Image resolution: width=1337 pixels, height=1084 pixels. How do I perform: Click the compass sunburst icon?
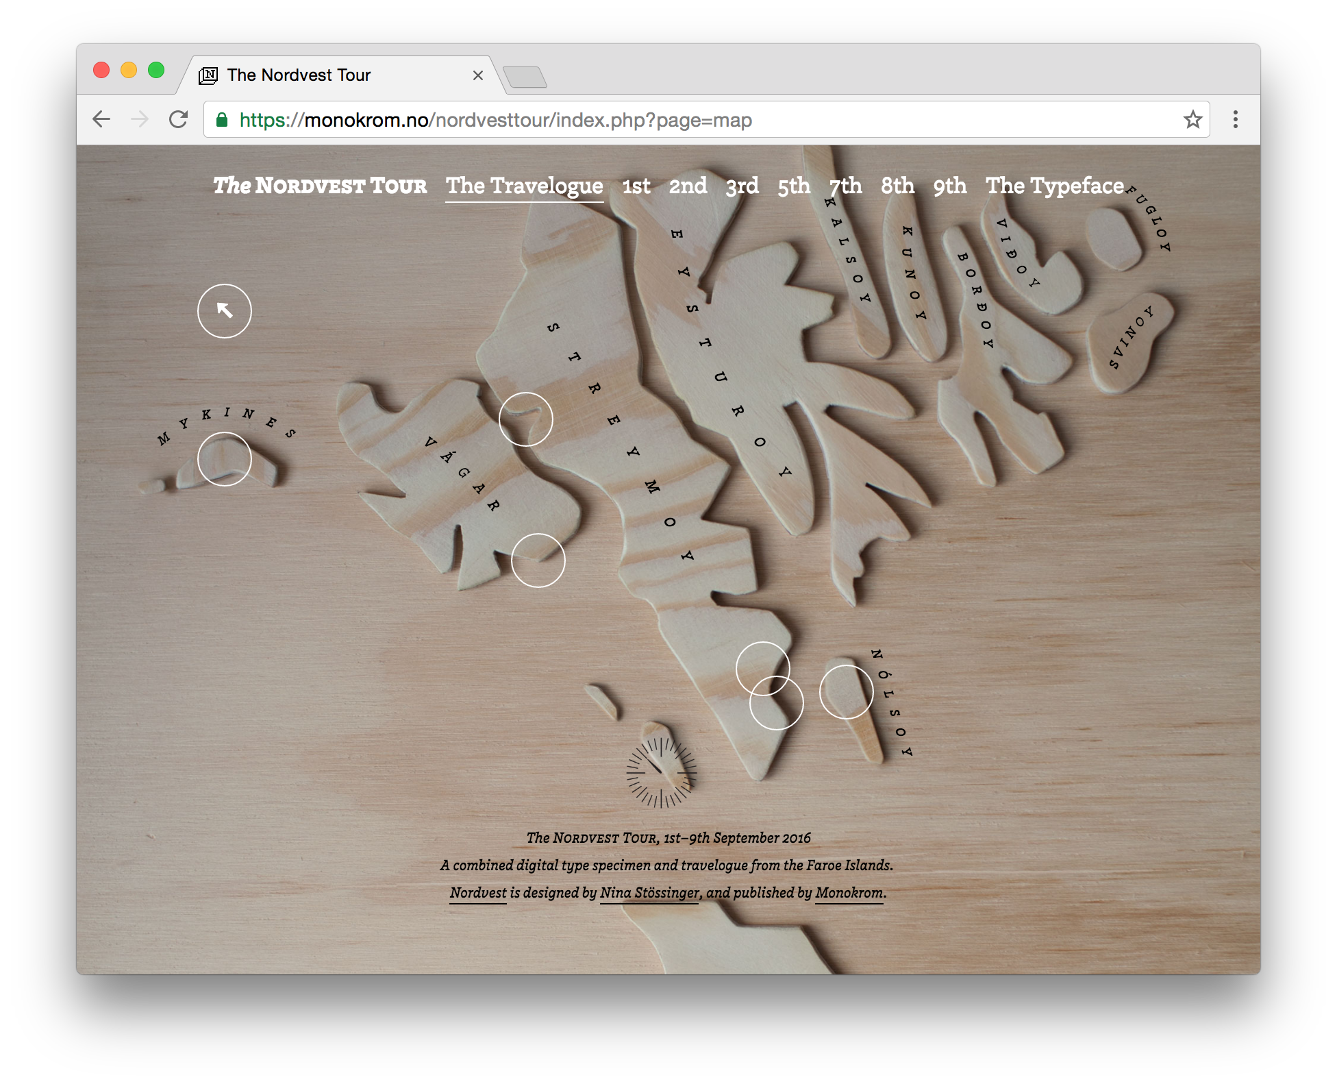pos(661,772)
